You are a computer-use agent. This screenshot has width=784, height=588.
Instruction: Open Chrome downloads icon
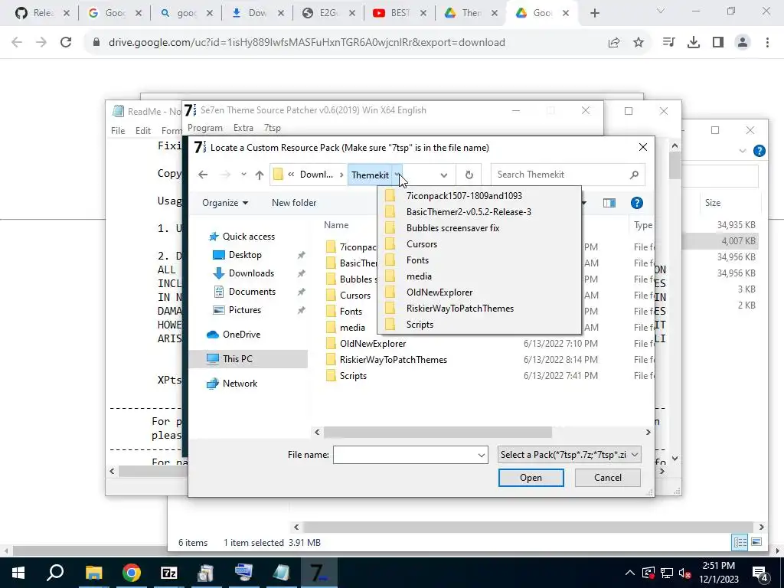click(694, 43)
